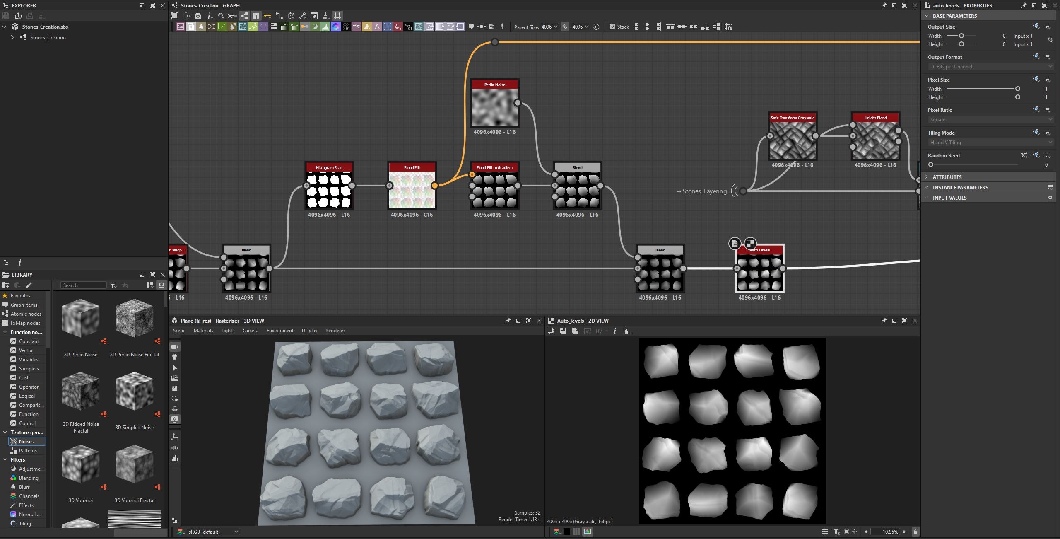Select the Patterns category in Library
Viewport: 1060px width, 539px height.
click(x=28, y=451)
